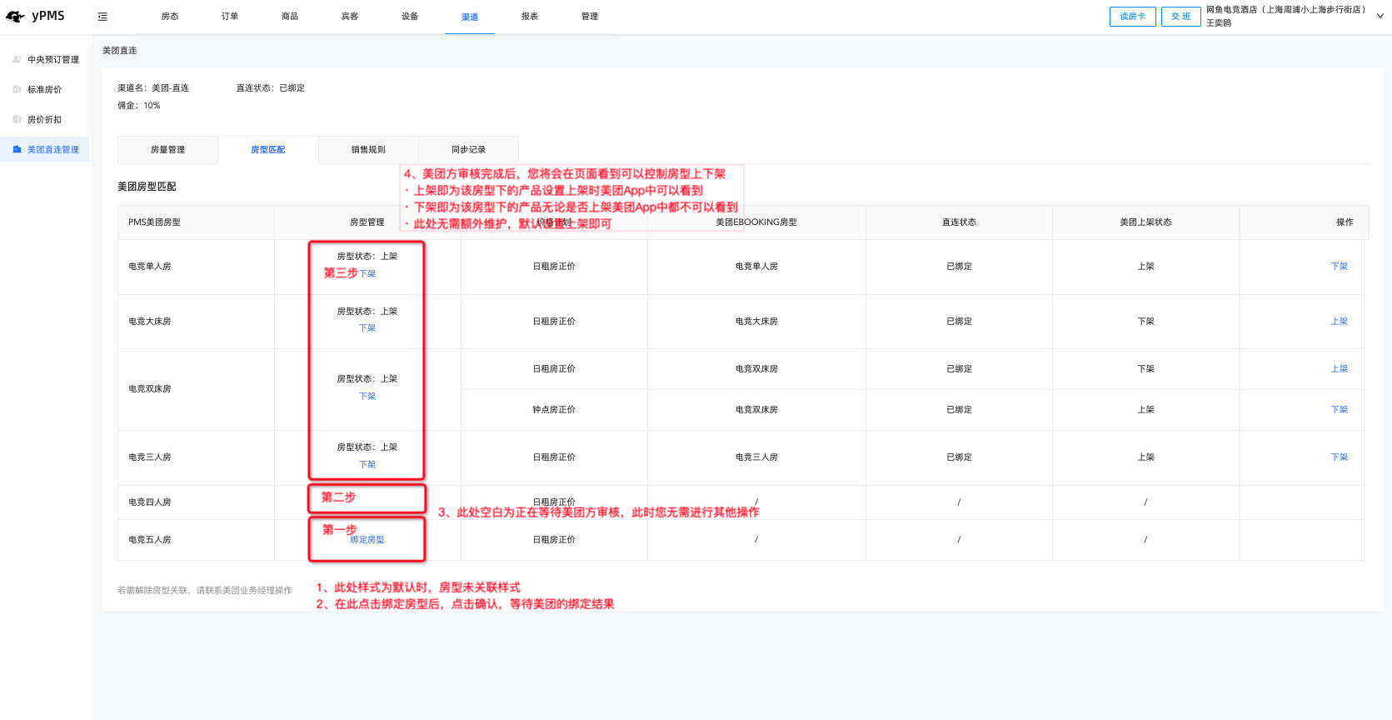
Task: Click the 房价折扣 sidebar icon
Action: (17, 119)
